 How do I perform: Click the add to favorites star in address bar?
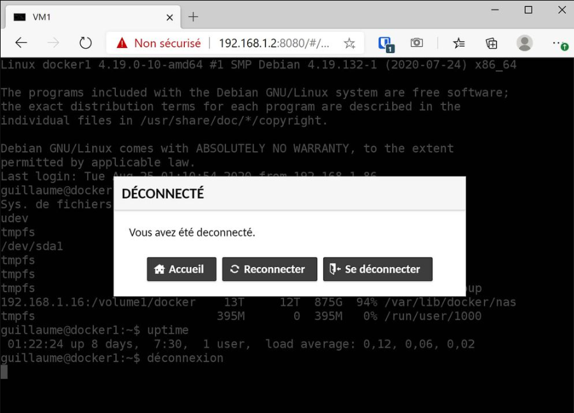[x=349, y=42]
